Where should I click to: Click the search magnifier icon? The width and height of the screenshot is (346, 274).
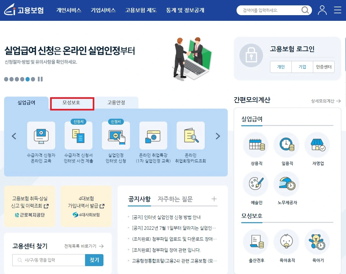tap(305, 10)
